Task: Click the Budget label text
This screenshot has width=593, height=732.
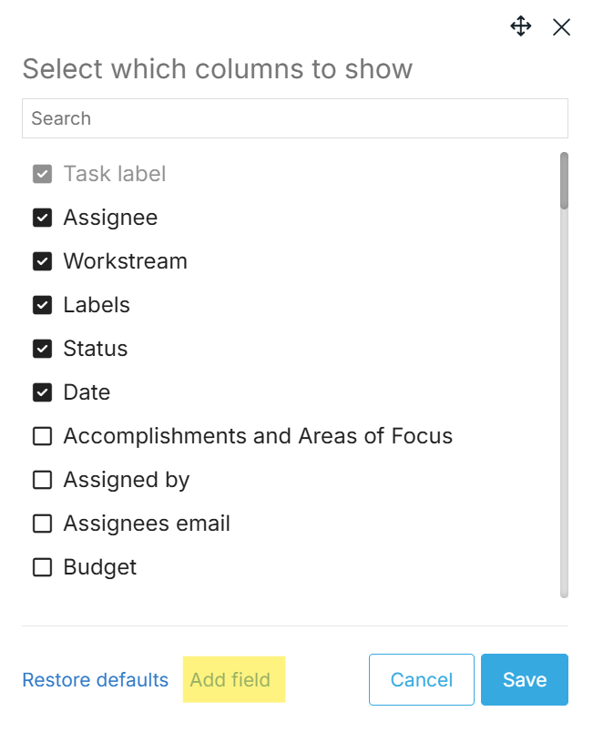Action: (x=100, y=567)
